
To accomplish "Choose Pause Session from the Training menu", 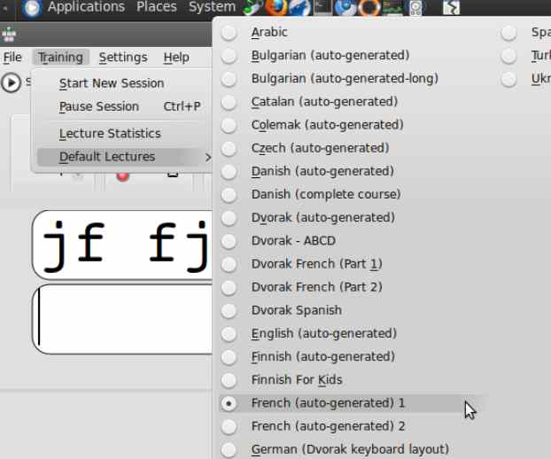I will tap(121, 106).
